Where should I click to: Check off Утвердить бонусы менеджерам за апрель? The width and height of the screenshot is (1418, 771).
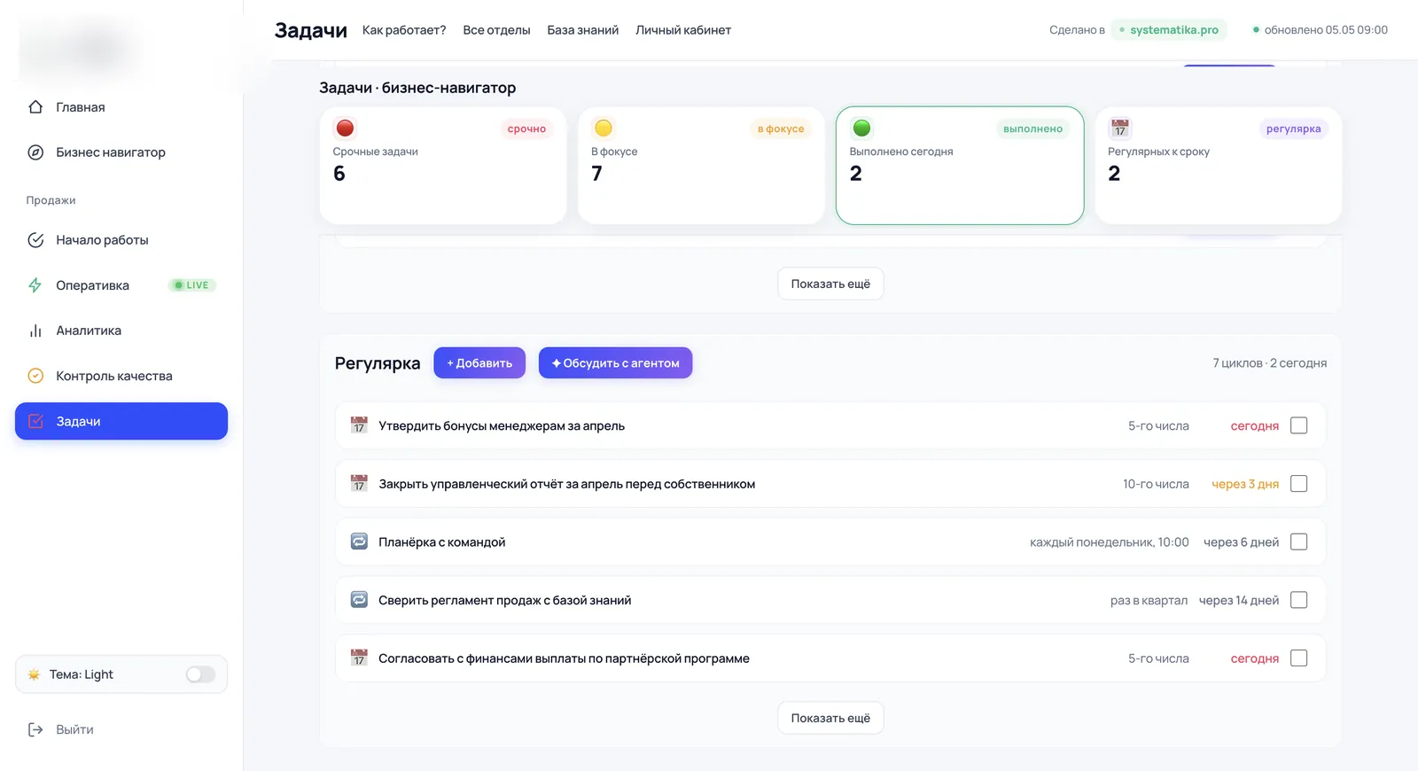(x=1298, y=425)
